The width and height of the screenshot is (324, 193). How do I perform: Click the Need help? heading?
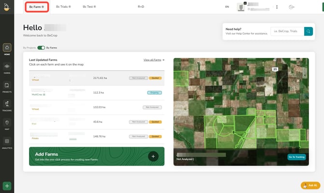(x=234, y=29)
